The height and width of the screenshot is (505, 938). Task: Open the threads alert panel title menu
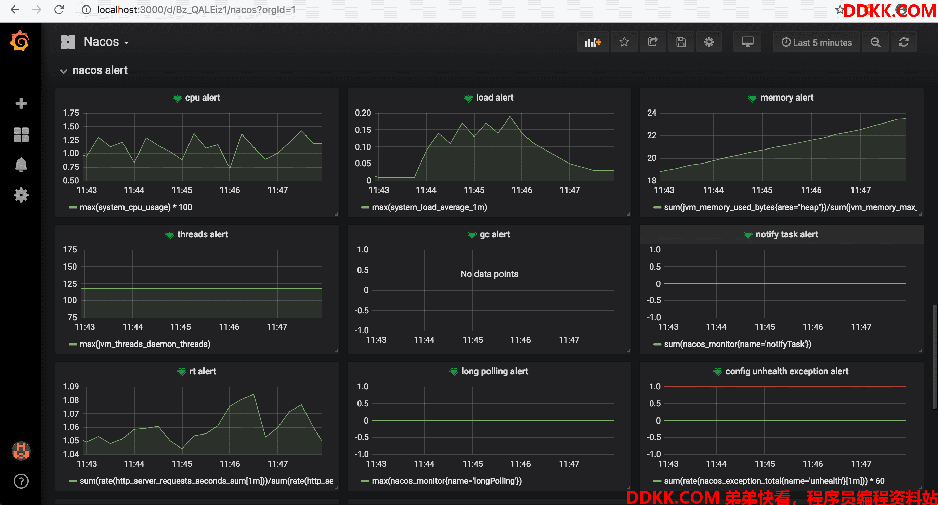(x=203, y=234)
